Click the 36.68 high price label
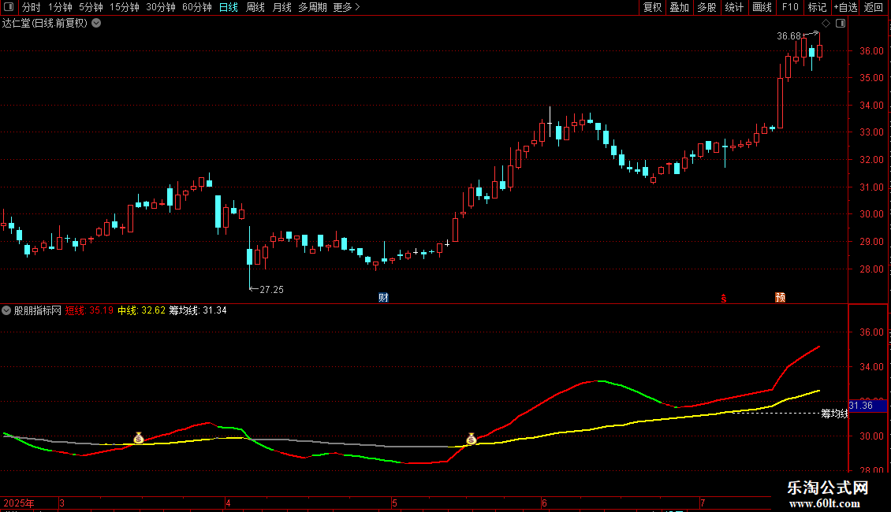The width and height of the screenshot is (891, 512). [788, 36]
